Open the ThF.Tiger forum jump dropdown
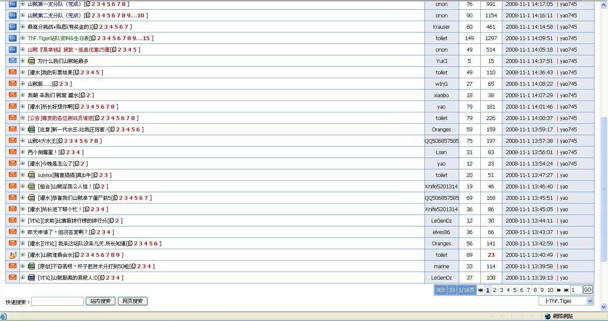The height and width of the screenshot is (321, 608). coord(566,301)
